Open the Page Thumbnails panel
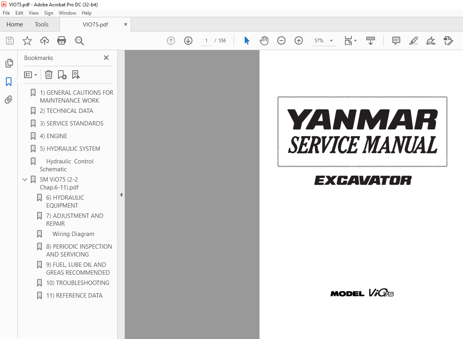Image resolution: width=463 pixels, height=339 pixels. 9,63
